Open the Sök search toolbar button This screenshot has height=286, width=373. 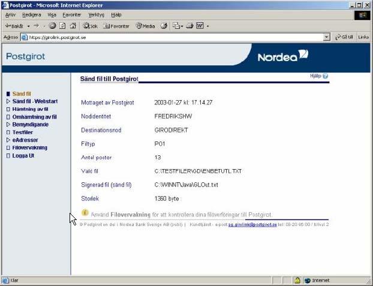[90, 26]
